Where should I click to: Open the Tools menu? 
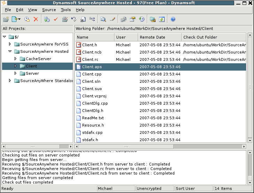[65, 10]
